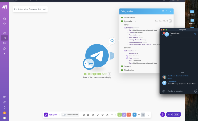The height and width of the screenshot is (121, 198).
Task: Open the puzzle-piece Templates icon in sidebar
Action: pos(4,48)
